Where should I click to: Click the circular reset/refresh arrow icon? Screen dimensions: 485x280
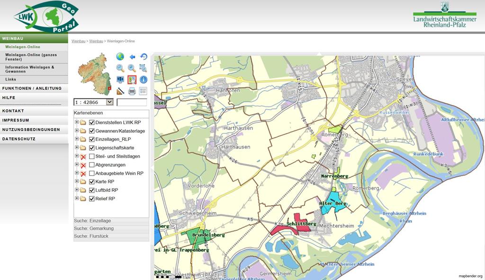tap(144, 57)
